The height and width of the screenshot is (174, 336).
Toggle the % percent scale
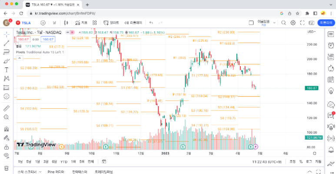[301, 161]
